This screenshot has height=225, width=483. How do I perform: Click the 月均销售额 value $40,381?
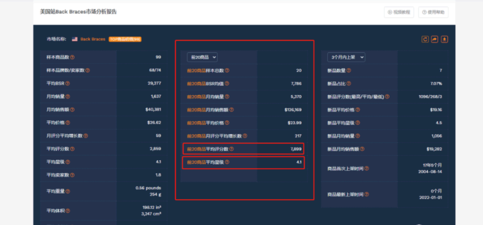[x=153, y=109]
